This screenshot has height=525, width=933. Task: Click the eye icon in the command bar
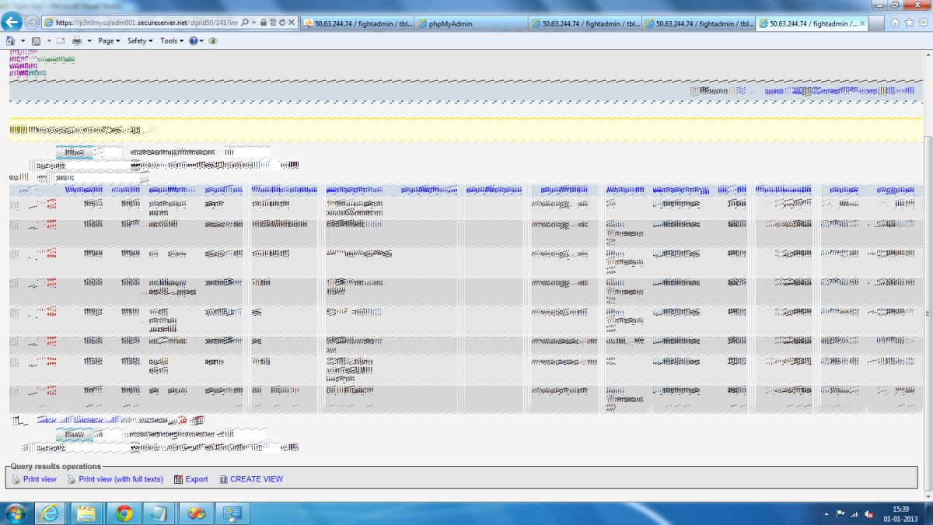(213, 40)
